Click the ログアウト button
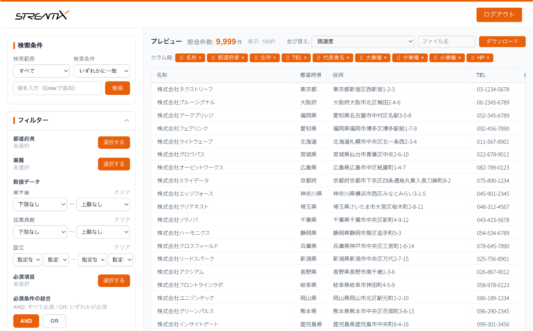This screenshot has width=533, height=331. pos(499,15)
